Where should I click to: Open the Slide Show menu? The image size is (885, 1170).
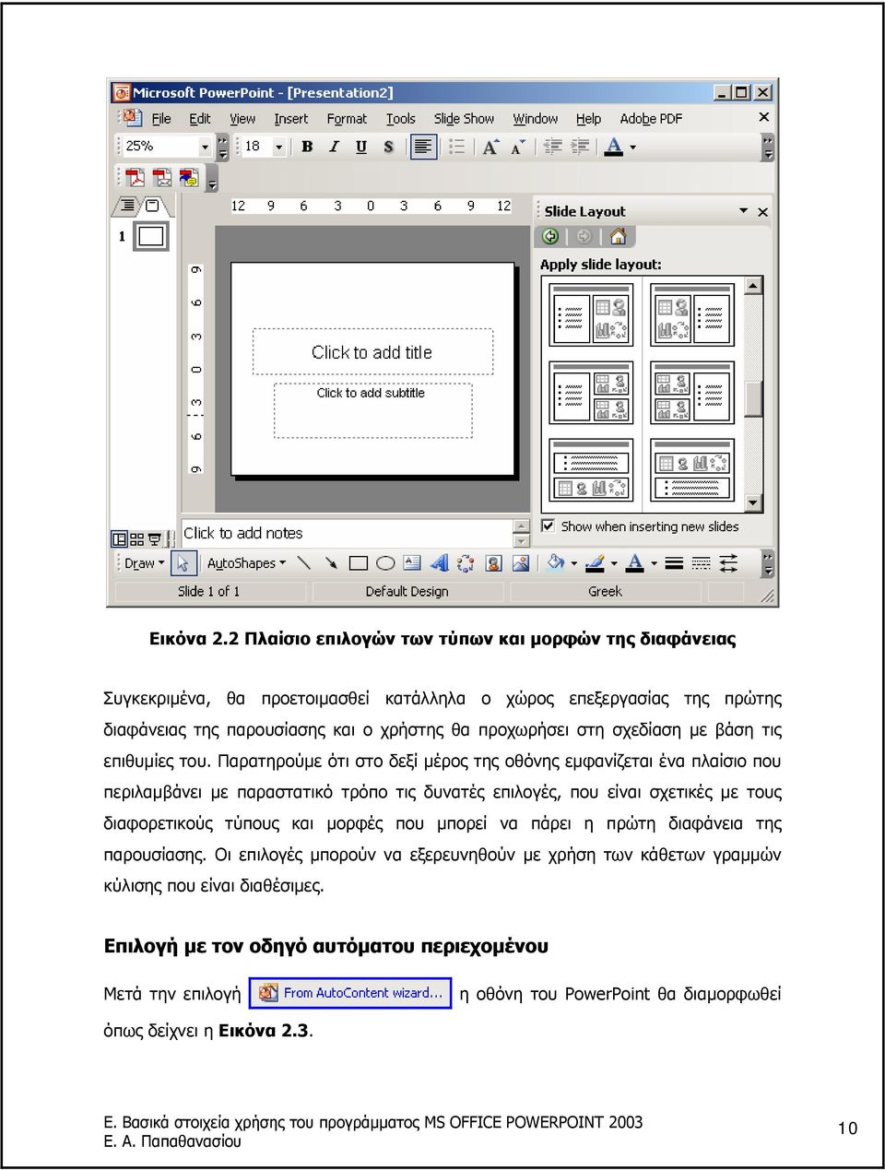pyautogui.click(x=464, y=119)
